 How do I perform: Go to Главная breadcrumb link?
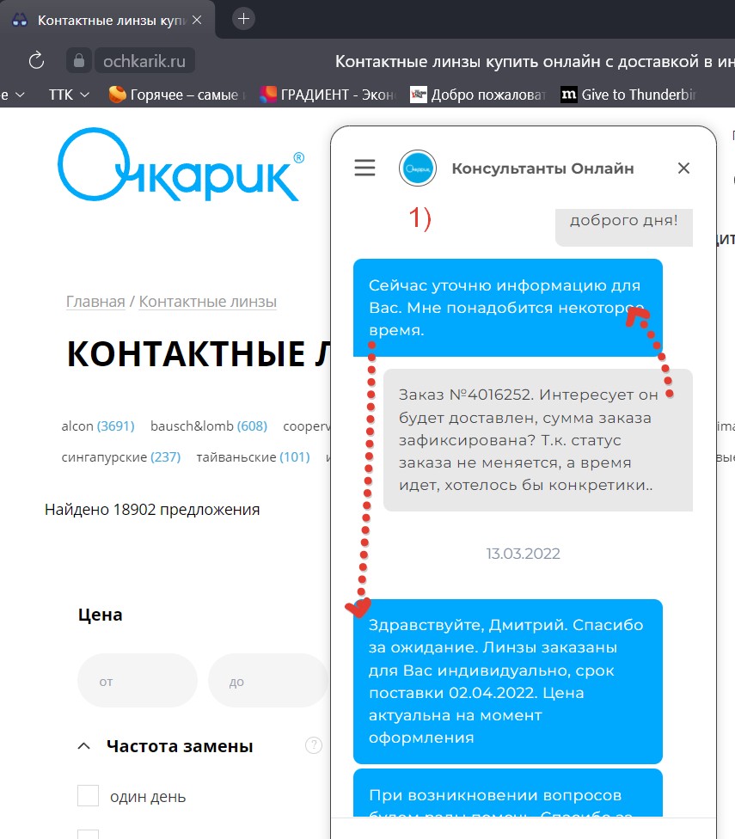[95, 302]
